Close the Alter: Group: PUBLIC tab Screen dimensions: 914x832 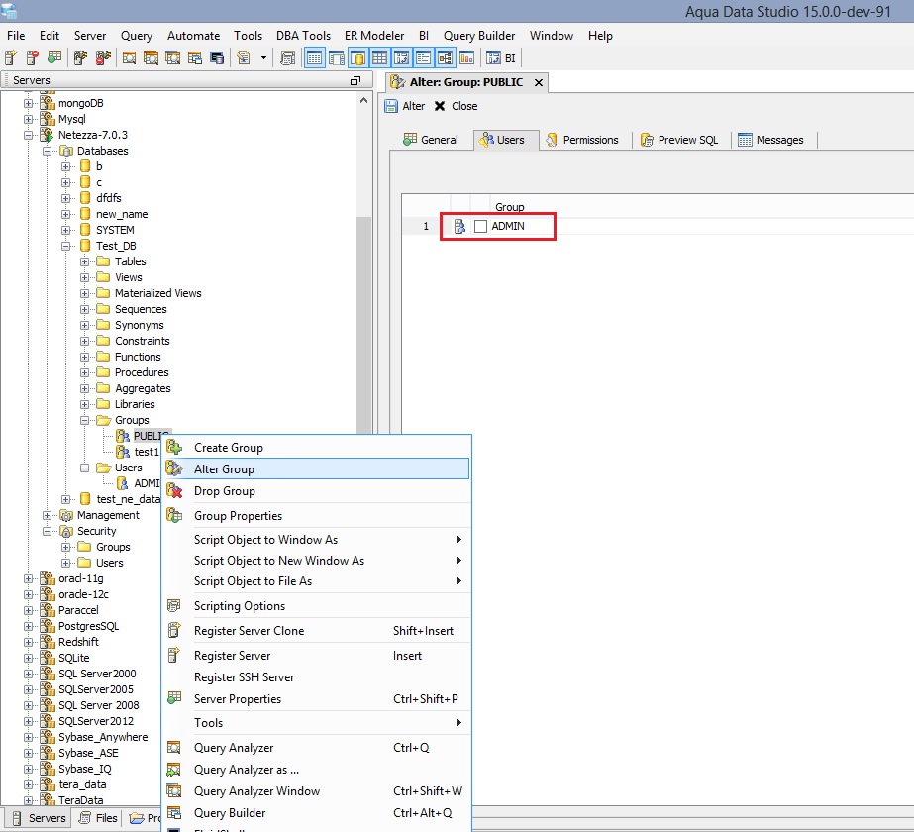tap(539, 83)
